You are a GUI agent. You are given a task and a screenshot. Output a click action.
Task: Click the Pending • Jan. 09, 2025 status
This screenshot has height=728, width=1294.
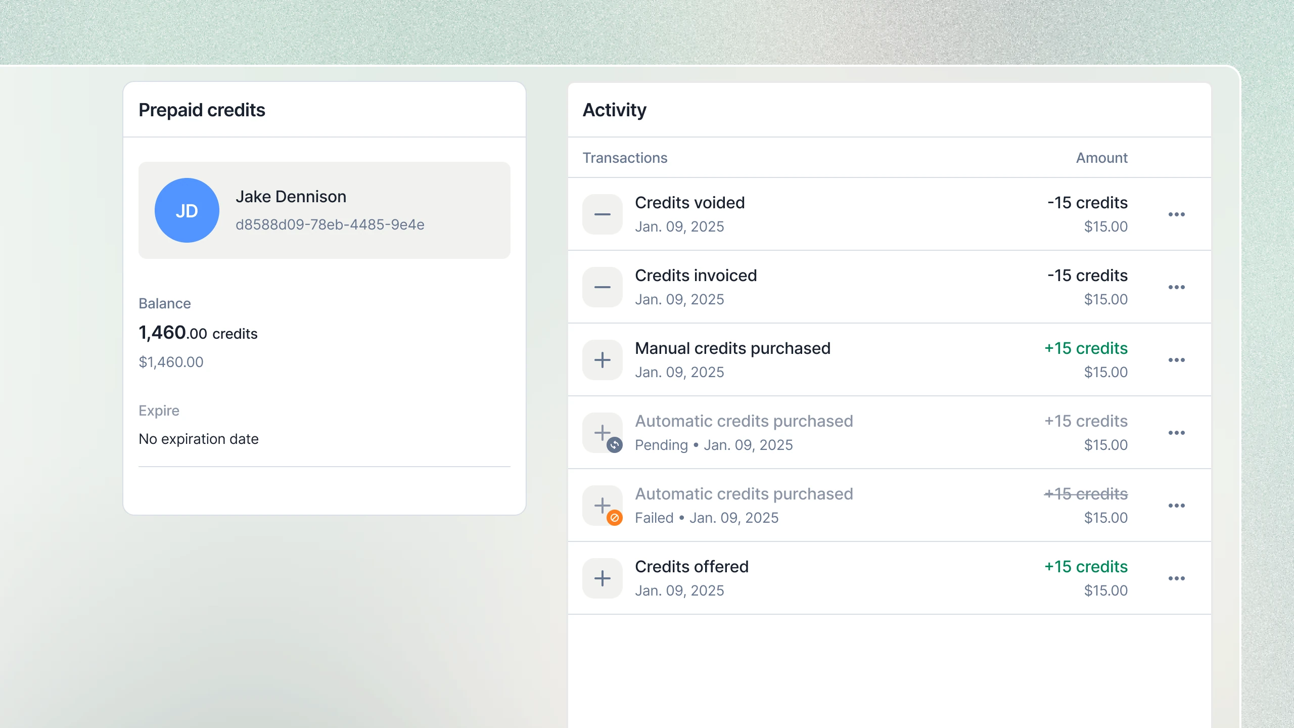point(714,445)
